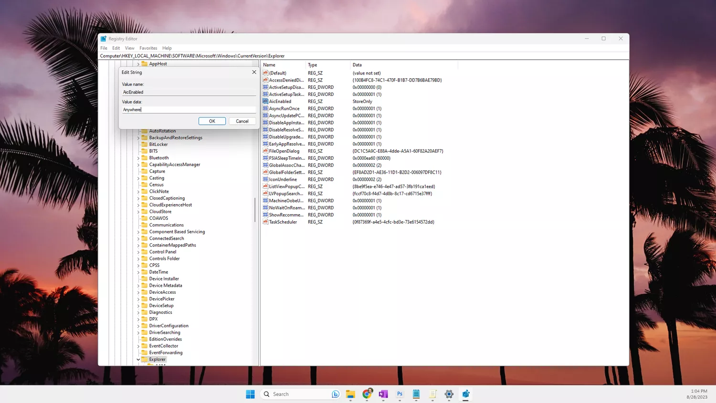Open the Notepad app on the taskbar

pyautogui.click(x=416, y=394)
